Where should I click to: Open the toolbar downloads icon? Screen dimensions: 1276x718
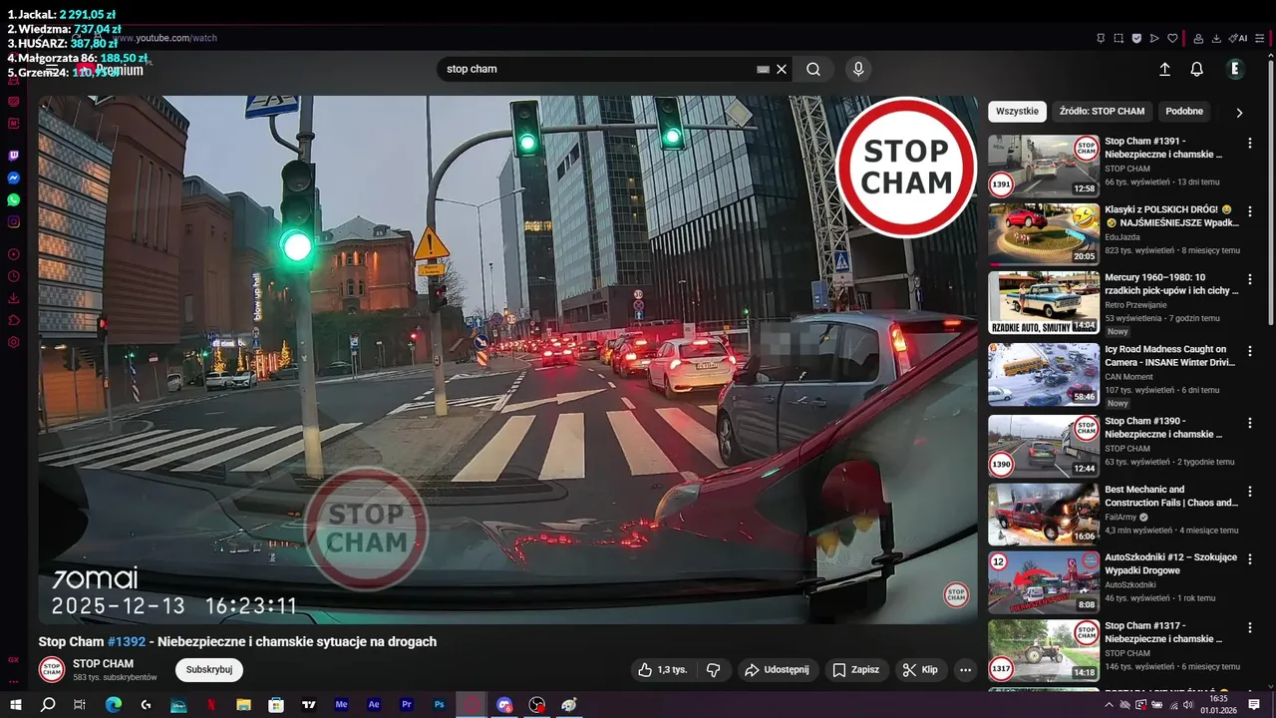(x=1216, y=39)
